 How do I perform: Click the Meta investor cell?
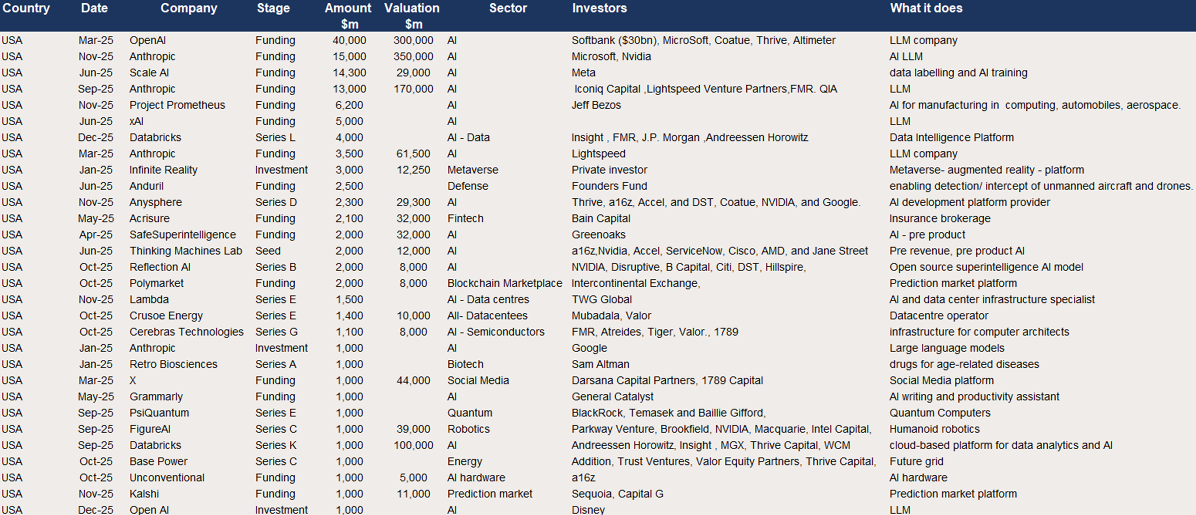584,73
